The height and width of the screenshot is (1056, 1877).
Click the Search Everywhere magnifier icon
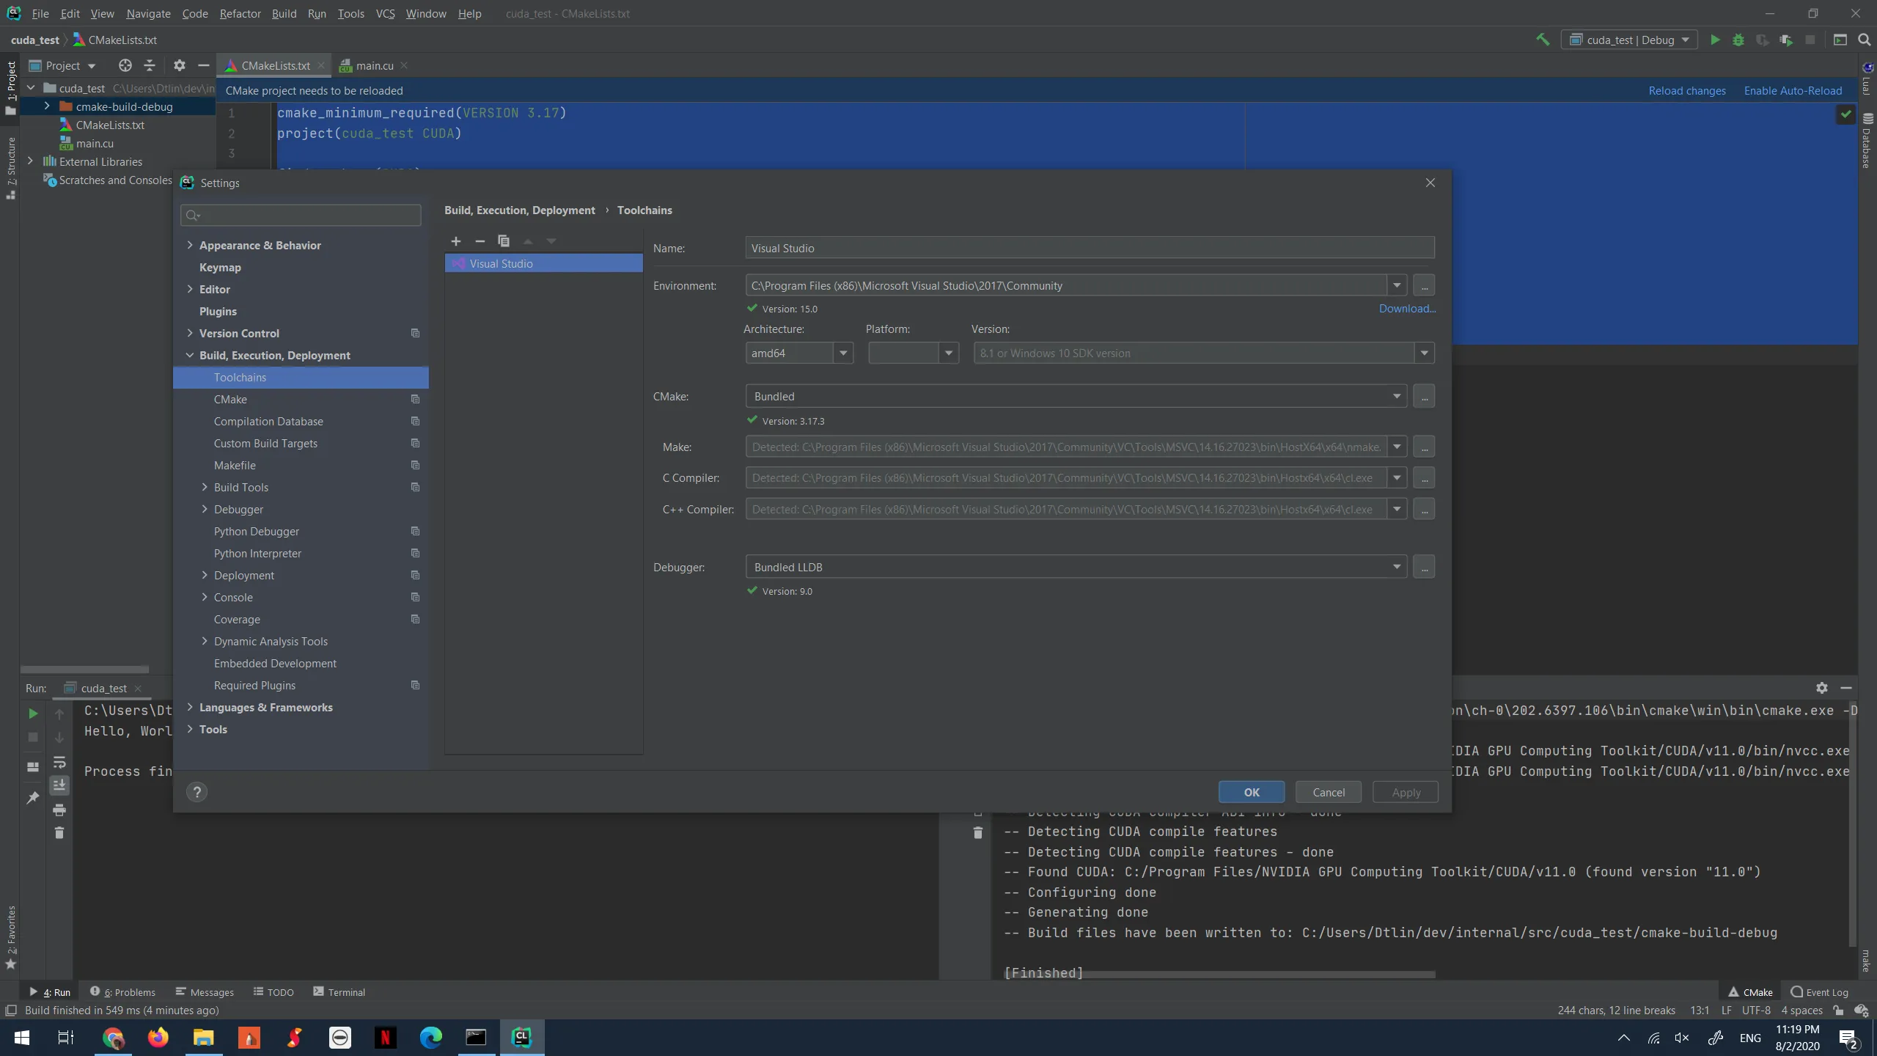coord(1865,40)
